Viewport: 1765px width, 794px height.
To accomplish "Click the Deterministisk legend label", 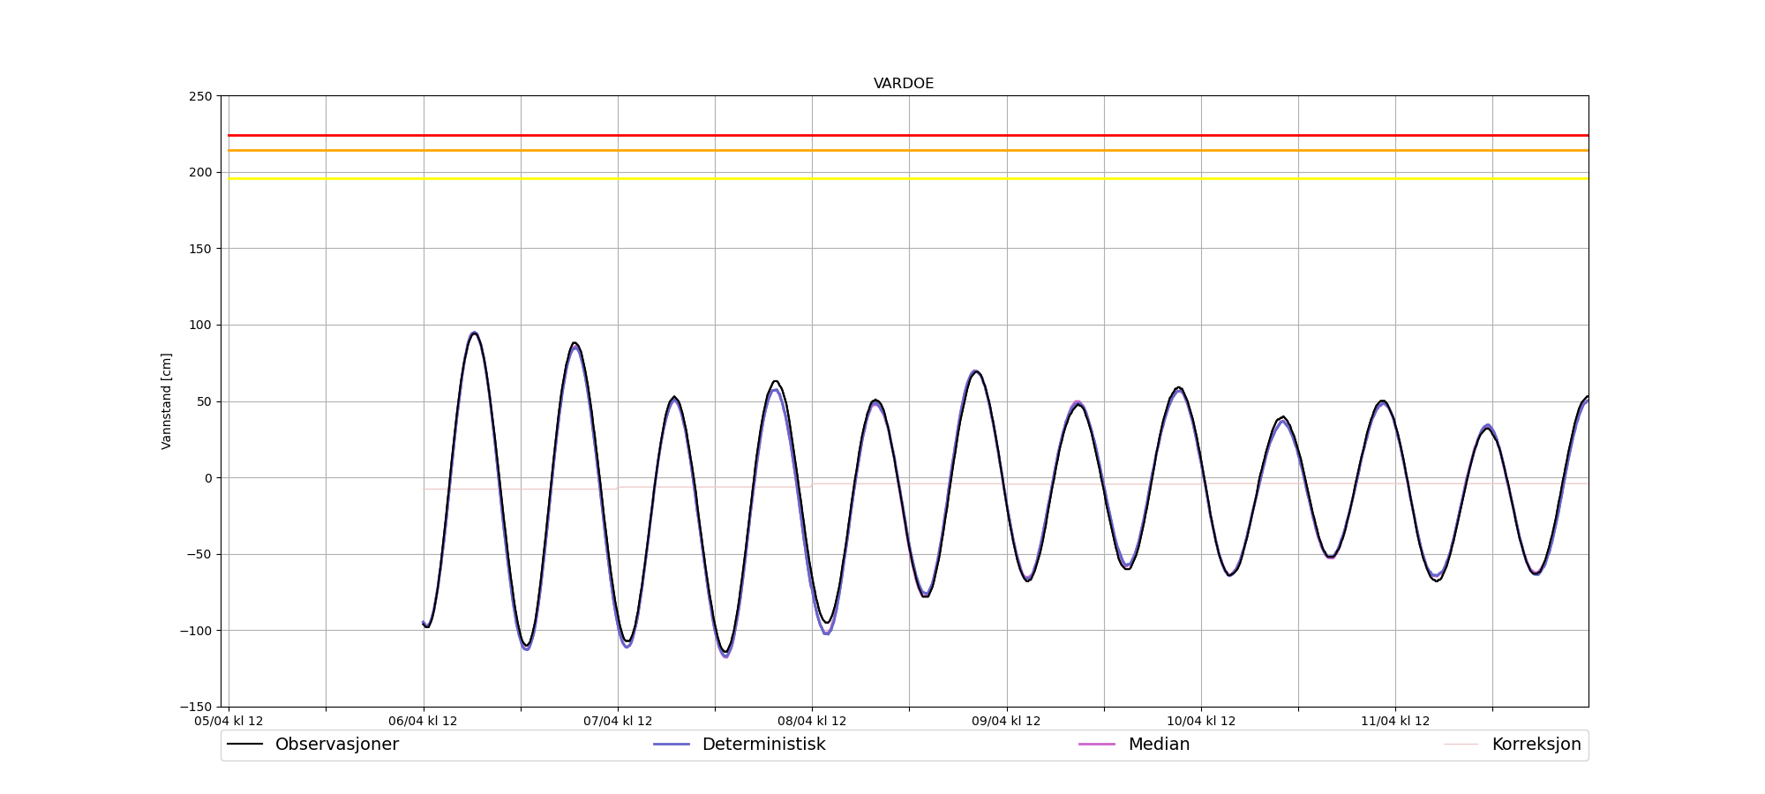I will tap(763, 745).
